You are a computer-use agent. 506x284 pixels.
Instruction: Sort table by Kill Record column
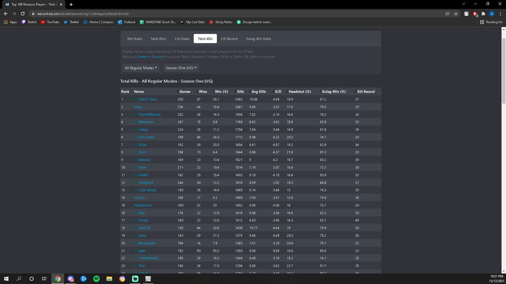(366, 92)
